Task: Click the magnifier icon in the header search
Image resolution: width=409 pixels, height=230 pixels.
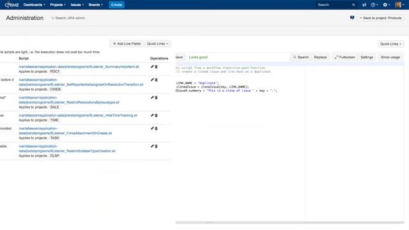Action: tap(353, 4)
